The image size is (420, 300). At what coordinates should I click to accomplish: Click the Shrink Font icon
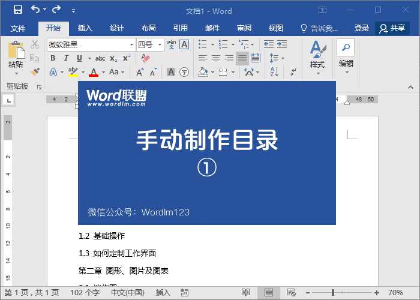pyautogui.click(x=153, y=72)
